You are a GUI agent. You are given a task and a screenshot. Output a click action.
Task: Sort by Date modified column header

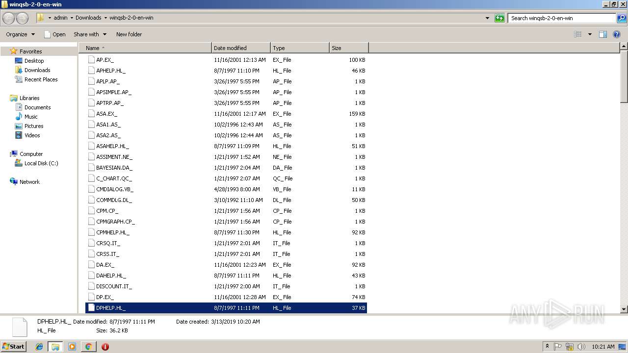coord(241,48)
